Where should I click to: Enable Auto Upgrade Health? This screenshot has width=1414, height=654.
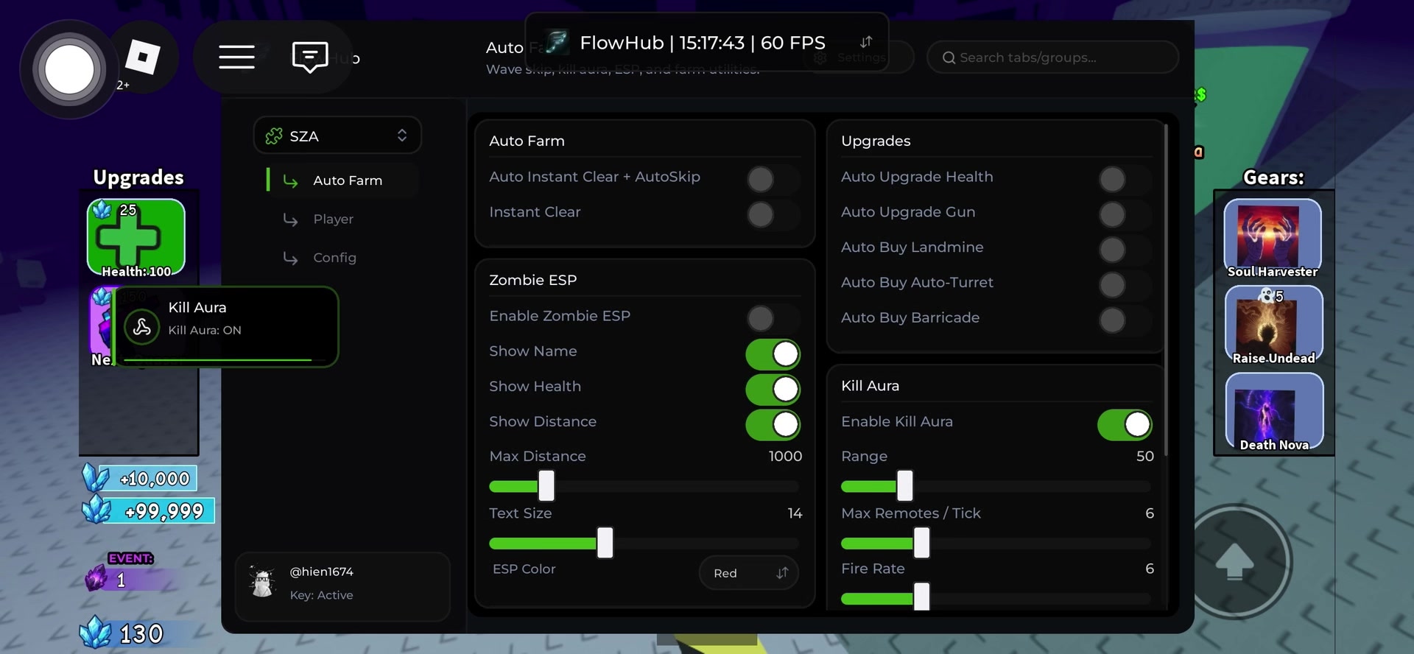[x=1125, y=179]
